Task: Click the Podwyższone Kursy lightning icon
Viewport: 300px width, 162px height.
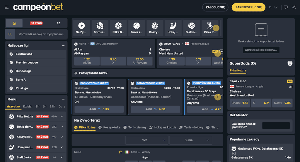Action: point(76,73)
